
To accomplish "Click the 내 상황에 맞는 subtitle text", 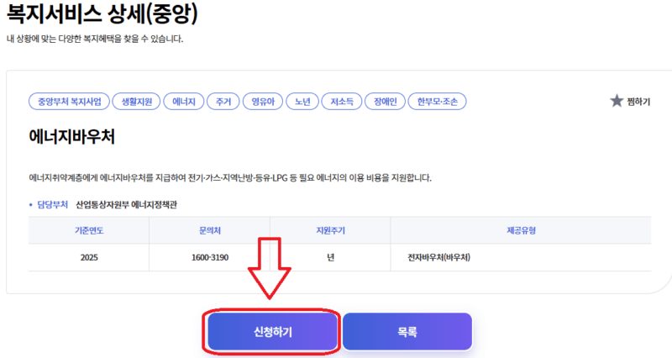I will pyautogui.click(x=95, y=39).
